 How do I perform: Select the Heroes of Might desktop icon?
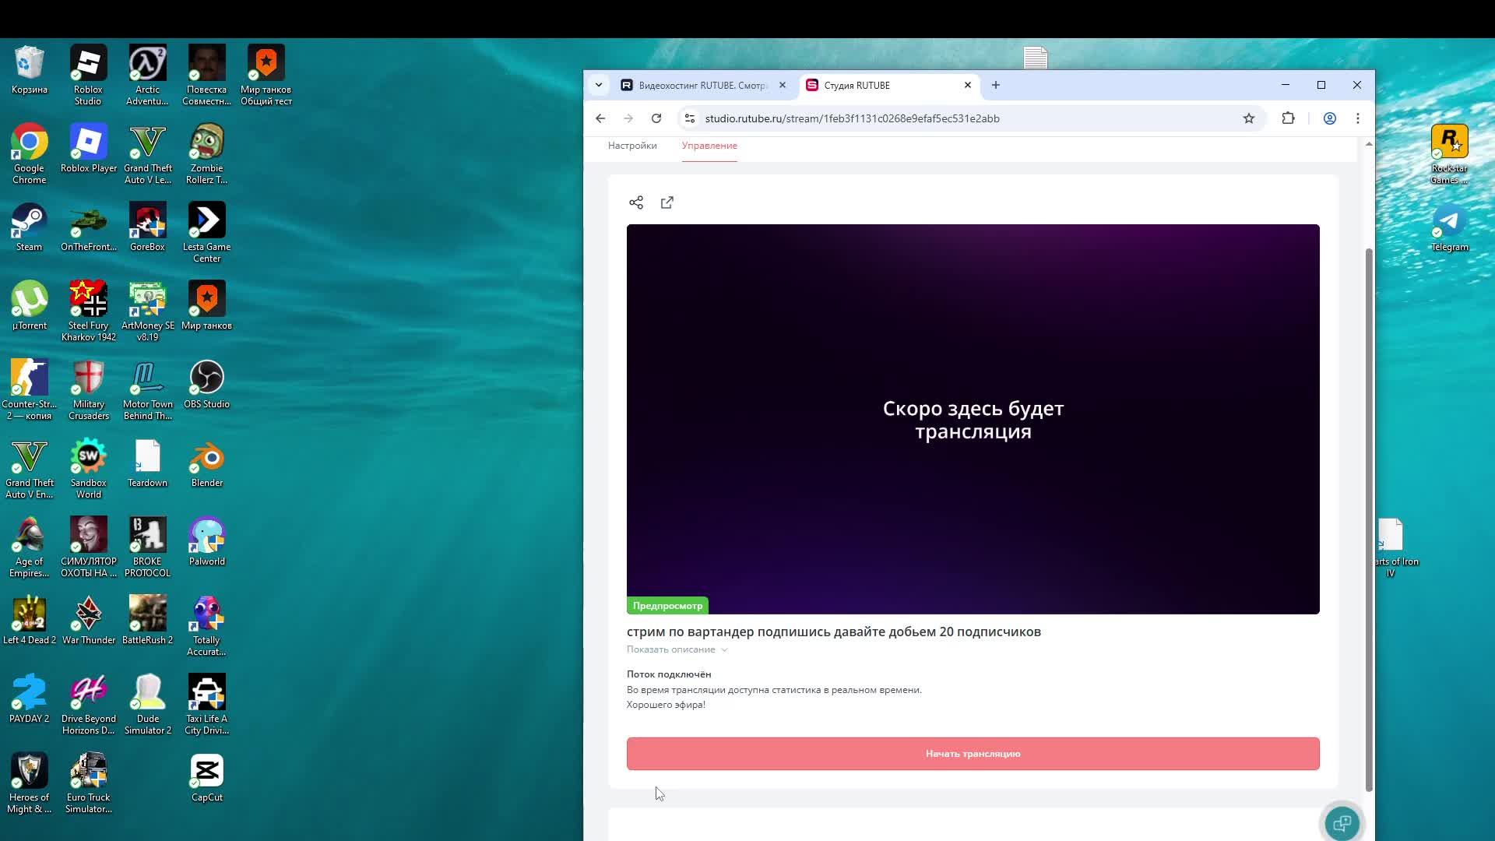click(x=29, y=783)
